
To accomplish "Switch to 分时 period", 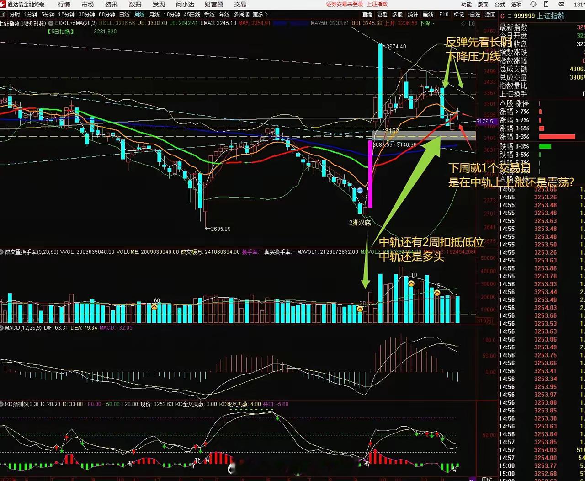I will (x=15, y=15).
